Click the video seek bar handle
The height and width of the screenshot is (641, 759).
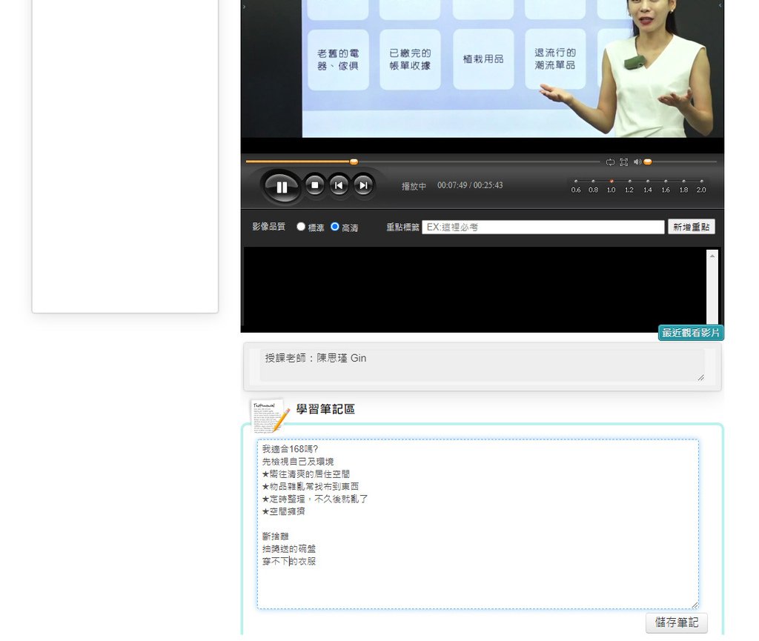[354, 162]
